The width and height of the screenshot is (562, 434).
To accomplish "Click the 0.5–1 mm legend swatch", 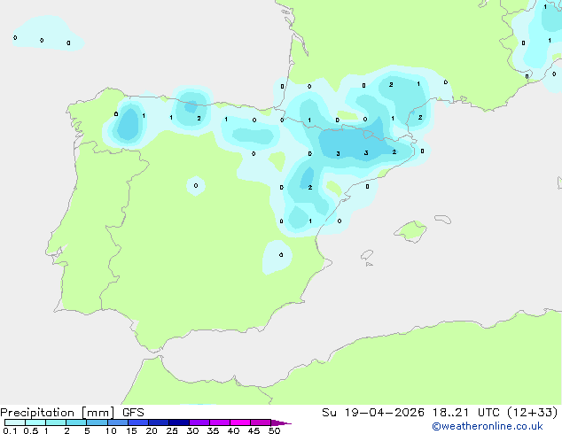I will [x=35, y=422].
